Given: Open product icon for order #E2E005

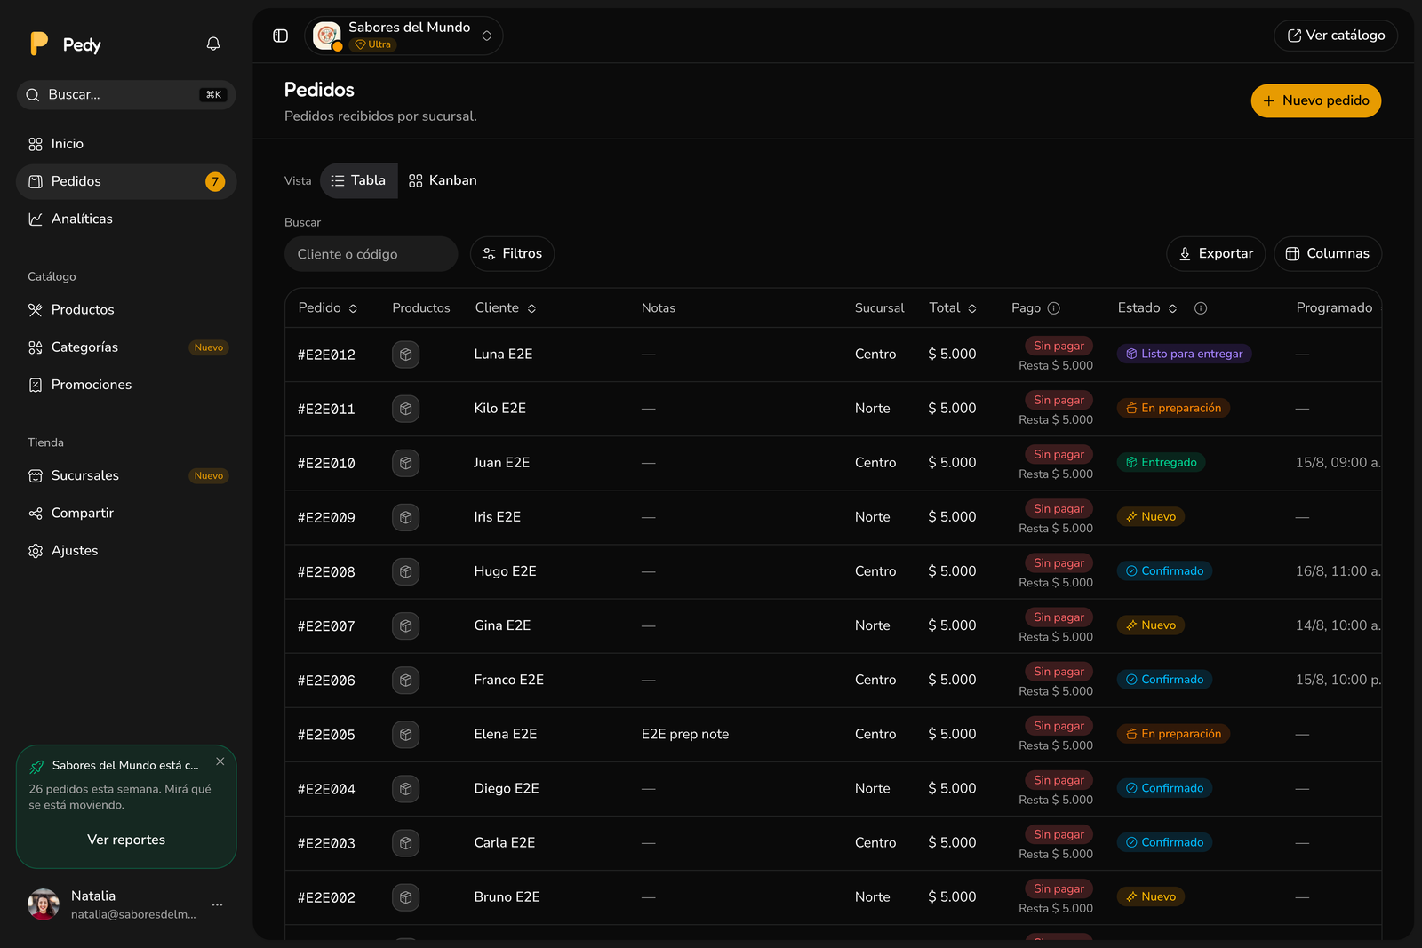Looking at the screenshot, I should point(405,735).
